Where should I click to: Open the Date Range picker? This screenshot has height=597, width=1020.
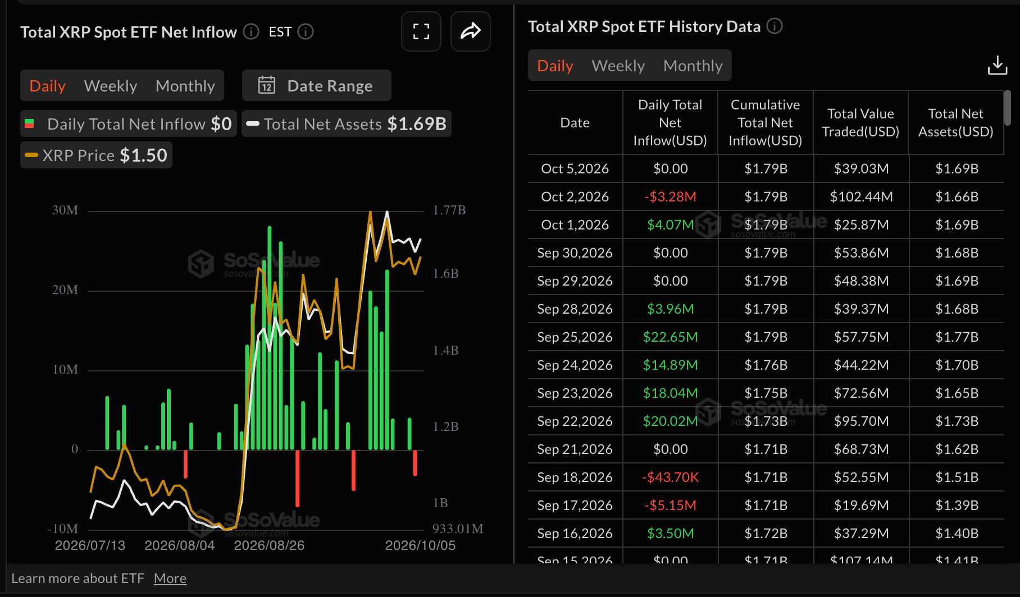[316, 85]
